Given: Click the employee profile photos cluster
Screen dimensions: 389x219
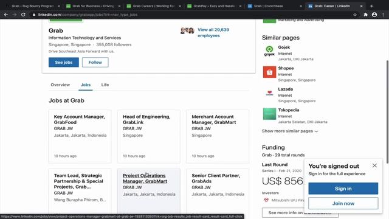Looking at the screenshot, I should coord(187,30).
